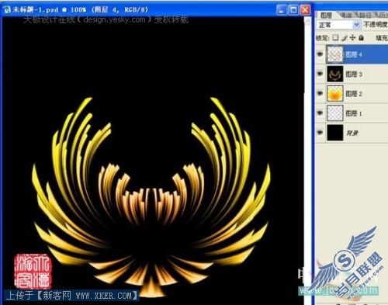
Task: Hide the 背景 background layer
Action: click(x=320, y=133)
